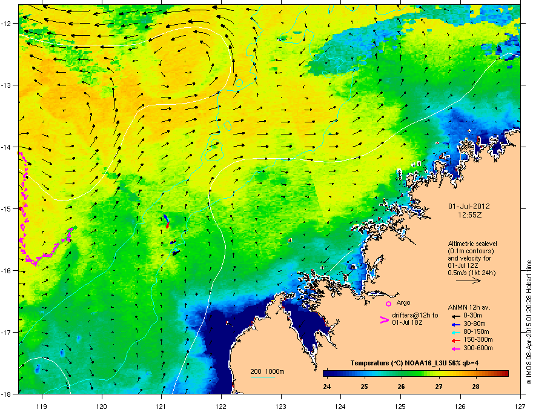Click the '12:55Z' time label
The height and width of the screenshot is (412, 533).
click(469, 215)
